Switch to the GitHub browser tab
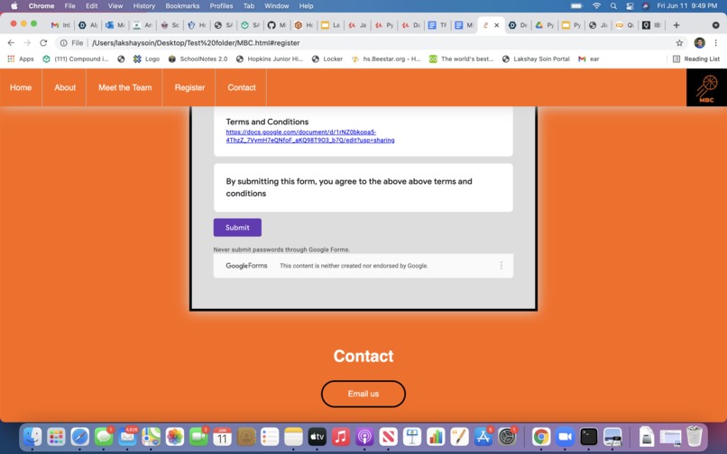Viewport: 727px width, 454px height. click(277, 25)
